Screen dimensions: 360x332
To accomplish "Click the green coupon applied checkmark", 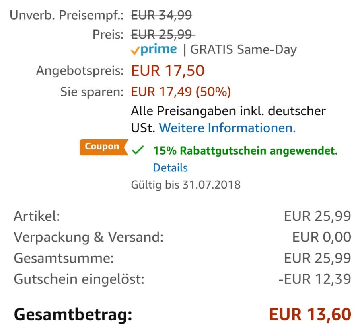I will 138,150.
